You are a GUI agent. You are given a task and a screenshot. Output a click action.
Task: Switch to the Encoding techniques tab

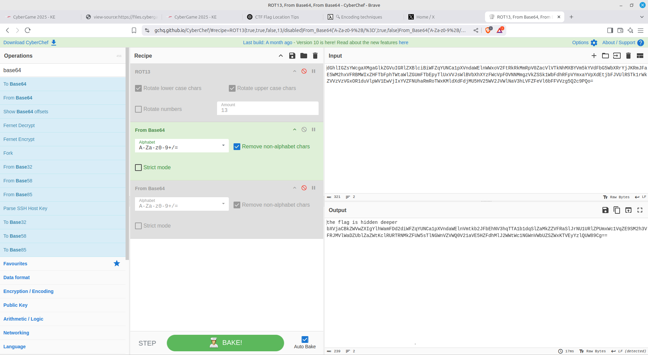coord(361,17)
